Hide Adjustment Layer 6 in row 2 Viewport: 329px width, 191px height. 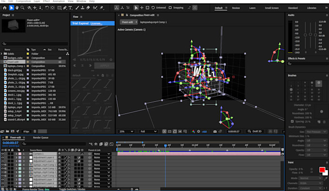click(x=2, y=158)
